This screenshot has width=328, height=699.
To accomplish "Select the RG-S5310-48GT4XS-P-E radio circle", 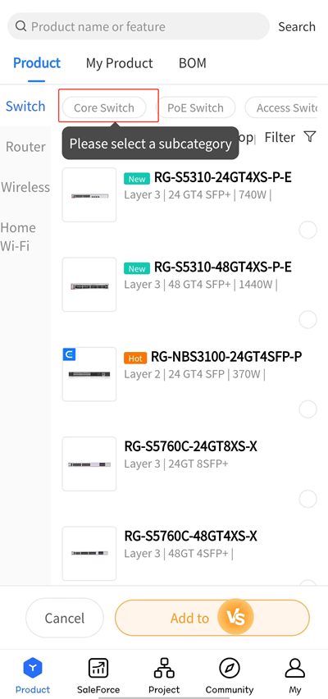I will (x=308, y=320).
